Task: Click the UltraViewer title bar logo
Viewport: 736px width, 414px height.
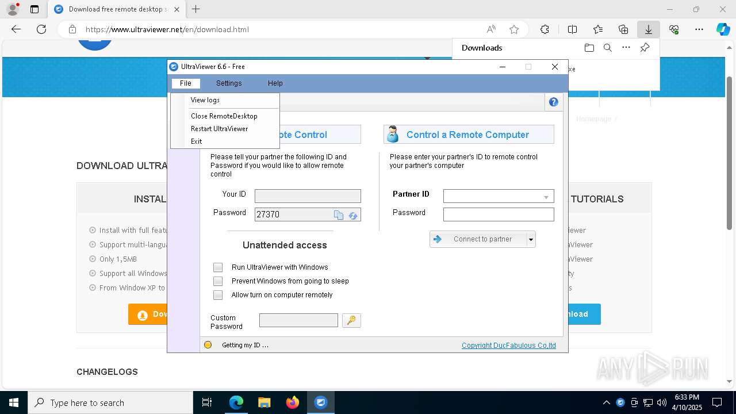Action: point(174,67)
